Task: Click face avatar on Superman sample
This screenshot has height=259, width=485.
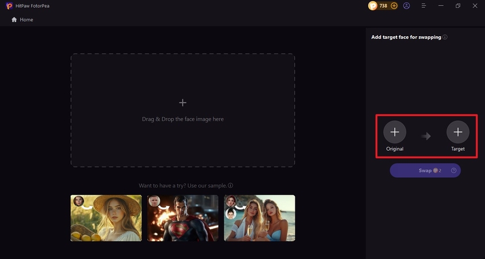Action: 154,201
